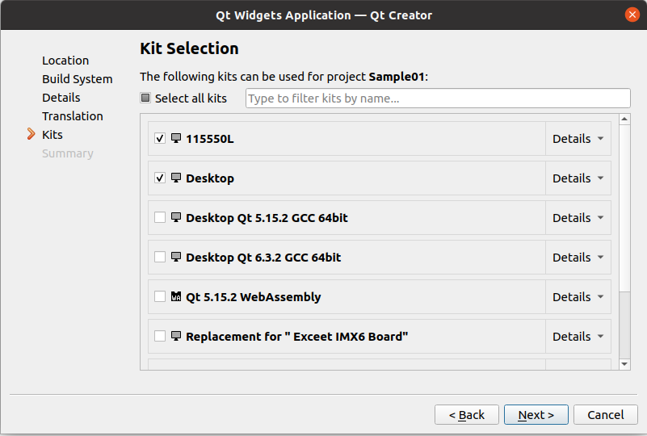Expand Details for the 115550L kit
Viewport: 647px width, 436px height.
578,139
